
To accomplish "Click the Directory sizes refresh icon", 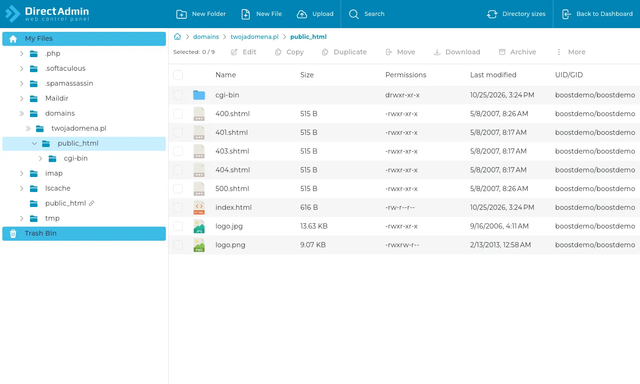I will tap(492, 14).
